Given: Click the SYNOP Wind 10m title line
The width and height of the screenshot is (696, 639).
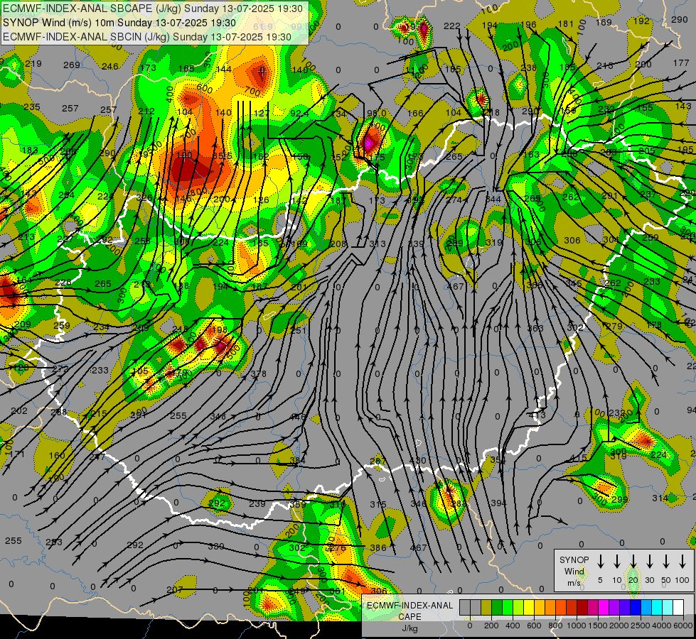Looking at the screenshot, I should point(119,23).
